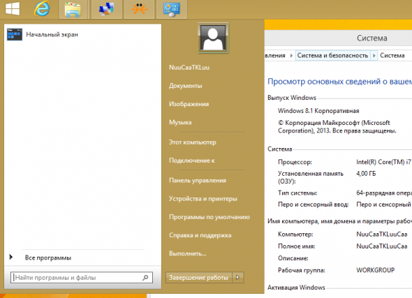Image resolution: width=412 pixels, height=298 pixels.
Task: Expand shutdown options arrow
Action: (x=238, y=278)
